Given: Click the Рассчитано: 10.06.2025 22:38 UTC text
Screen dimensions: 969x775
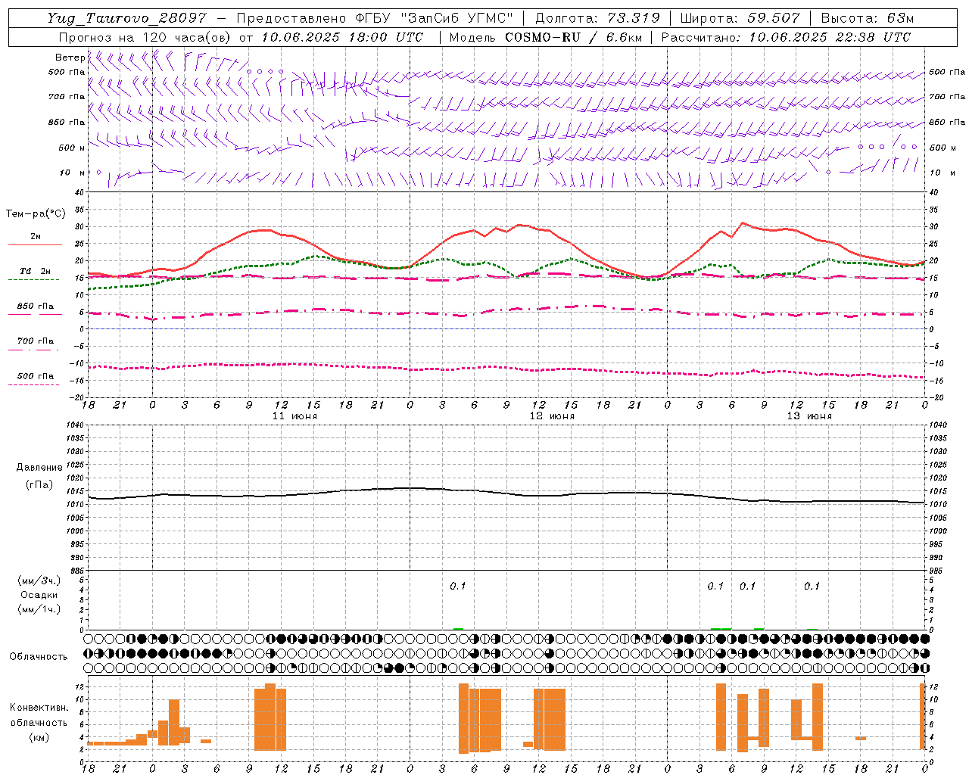Looking at the screenshot, I should (786, 37).
